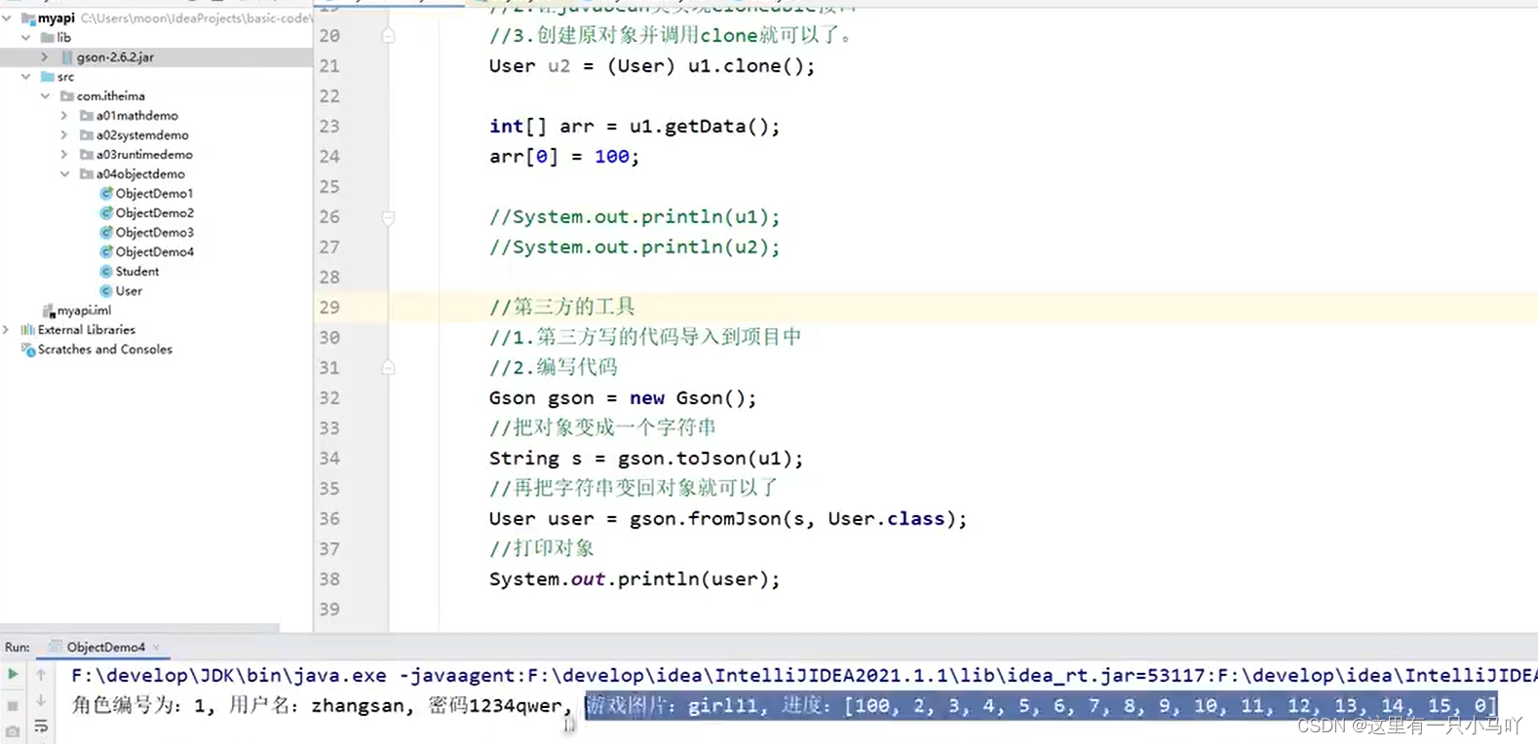The image size is (1538, 744).
Task: Click the a02systemdemo package icon
Action: [86, 135]
